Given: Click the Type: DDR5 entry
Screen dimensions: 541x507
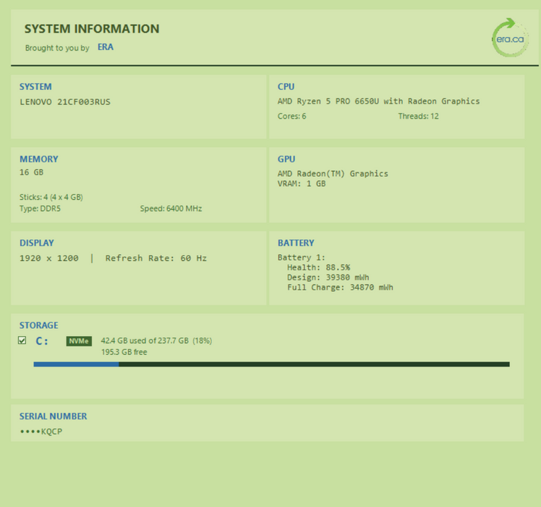Looking at the screenshot, I should click(40, 209).
